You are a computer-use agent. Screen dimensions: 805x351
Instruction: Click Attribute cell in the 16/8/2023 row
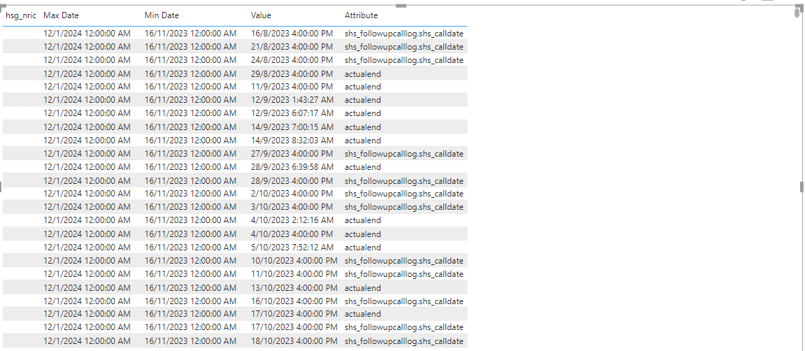[x=404, y=34]
